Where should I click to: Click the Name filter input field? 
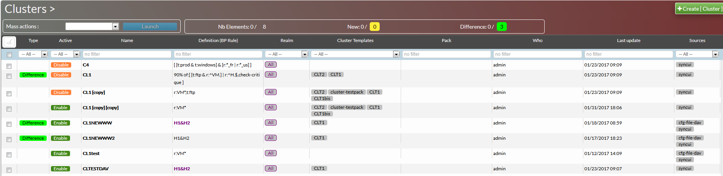pyautogui.click(x=127, y=54)
